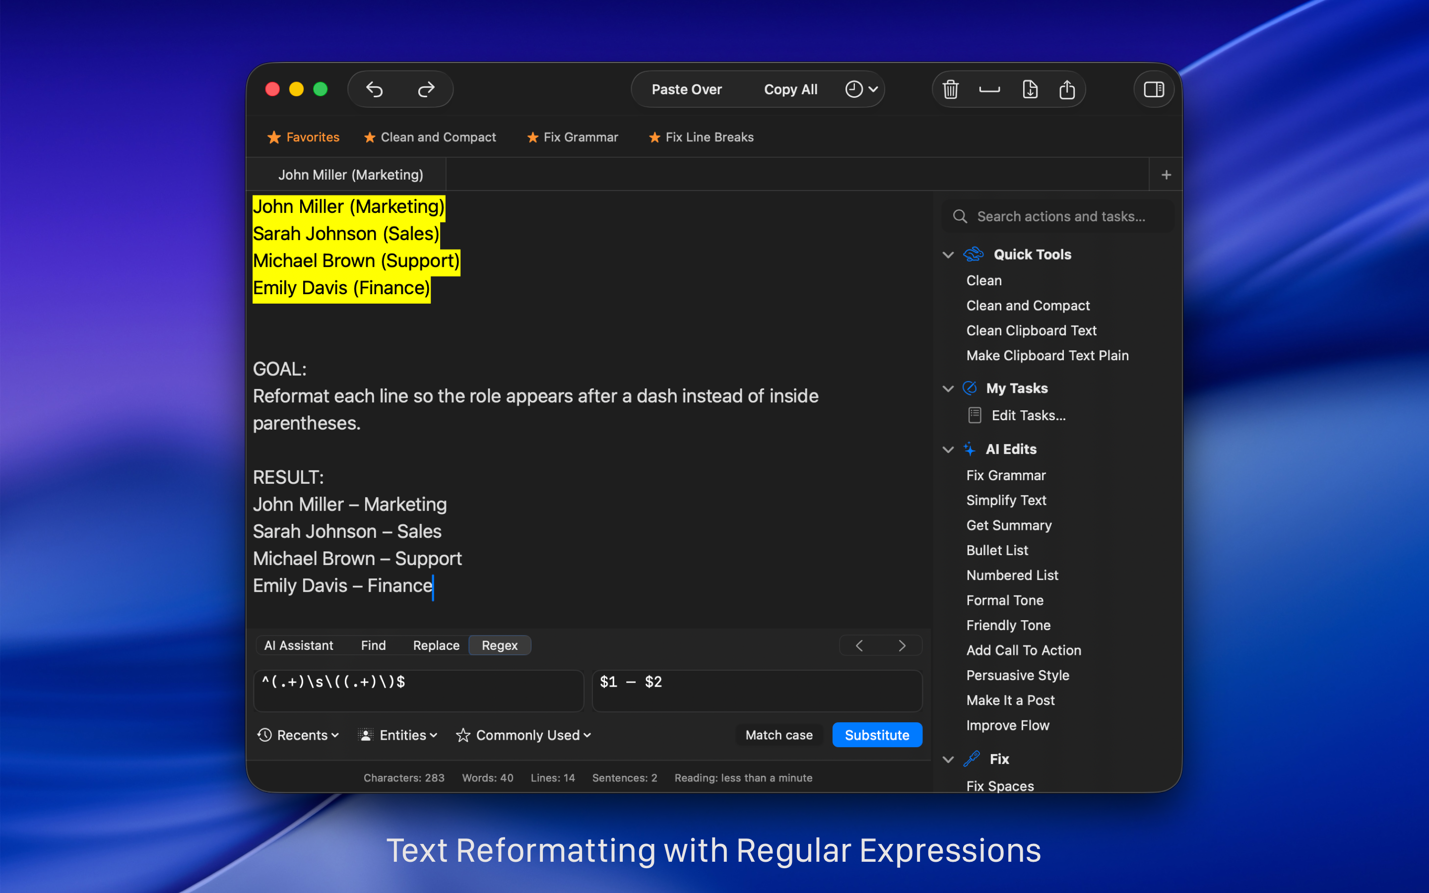Image resolution: width=1429 pixels, height=893 pixels.
Task: Add a new tab with plus icon
Action: pyautogui.click(x=1166, y=175)
